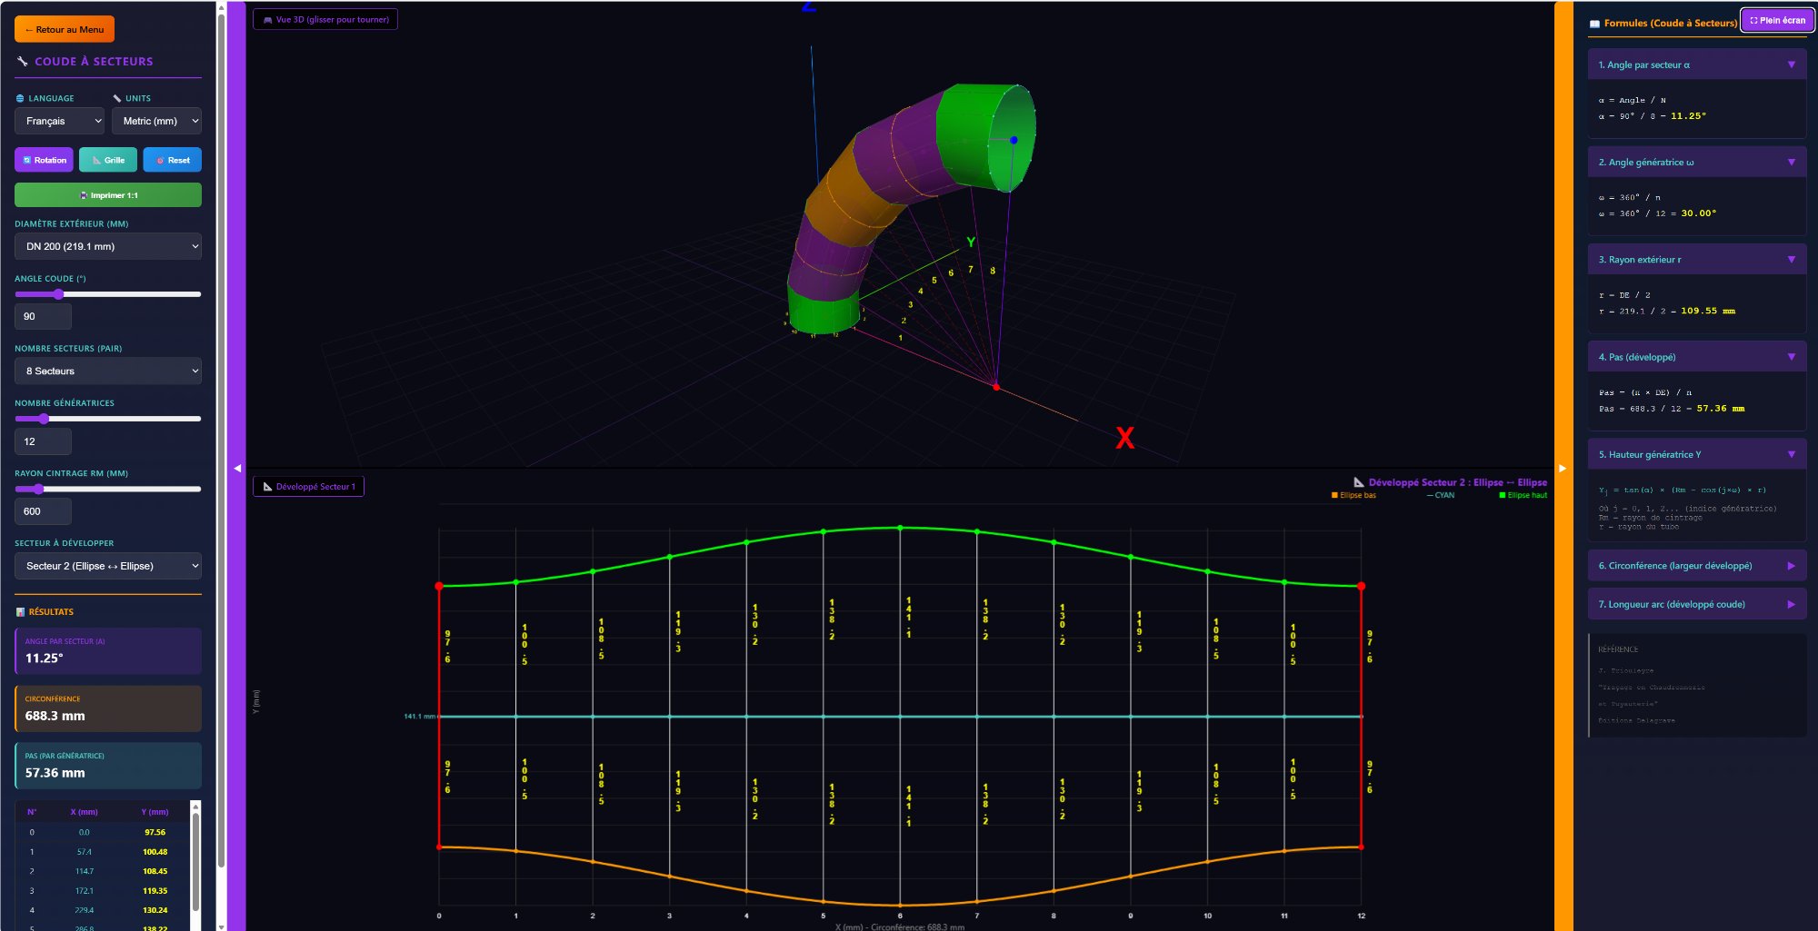Click the Angle Coude slider
Screen dimensions: 1818x931
pos(108,294)
